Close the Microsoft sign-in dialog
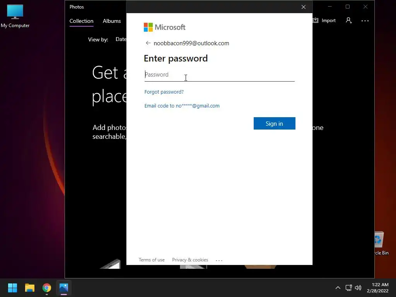Image resolution: width=396 pixels, height=297 pixels. click(304, 7)
